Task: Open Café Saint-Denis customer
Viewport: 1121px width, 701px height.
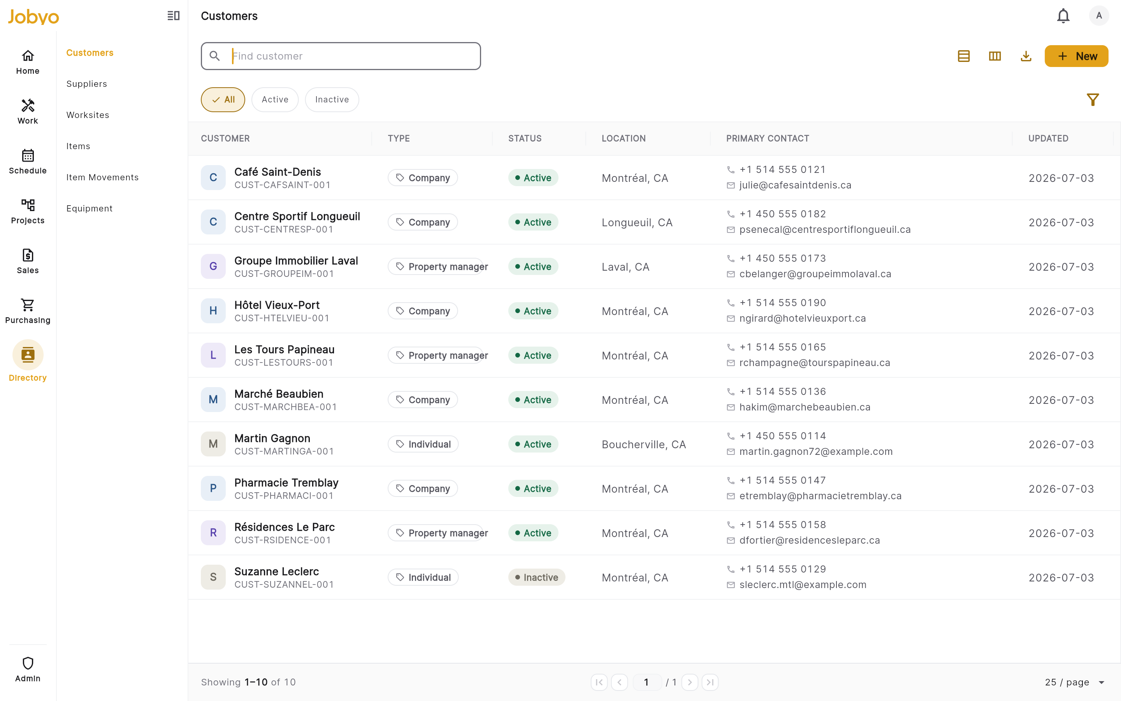Action: click(x=278, y=172)
